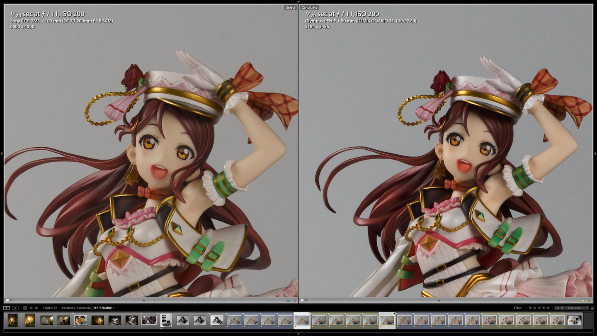
Task: Select the food plate thumbnail in filmstrip
Action: [x=80, y=320]
